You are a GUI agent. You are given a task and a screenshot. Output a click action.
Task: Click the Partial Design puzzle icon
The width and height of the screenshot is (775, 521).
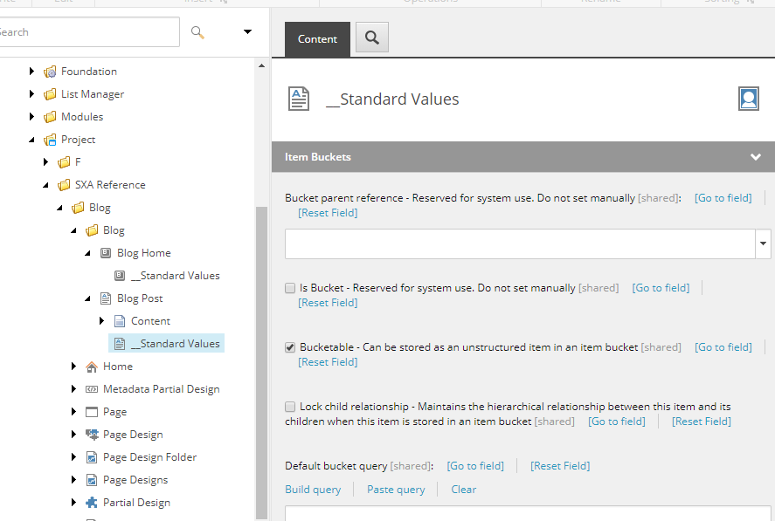coord(92,503)
